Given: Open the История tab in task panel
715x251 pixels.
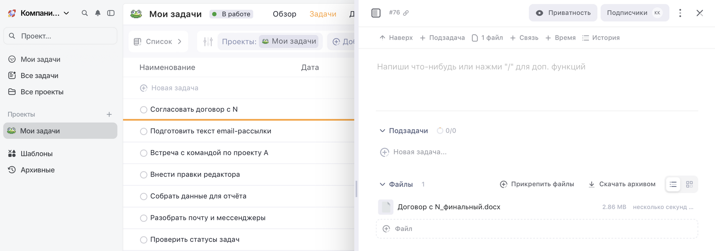Looking at the screenshot, I should tap(601, 38).
